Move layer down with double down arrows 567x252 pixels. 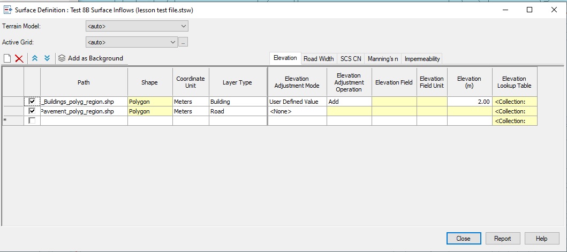point(47,58)
